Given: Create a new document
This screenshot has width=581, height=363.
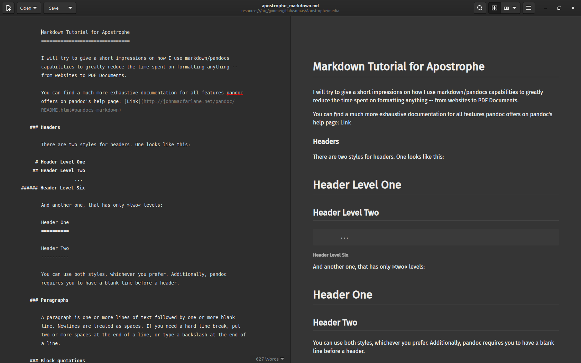Looking at the screenshot, I should tap(8, 8).
